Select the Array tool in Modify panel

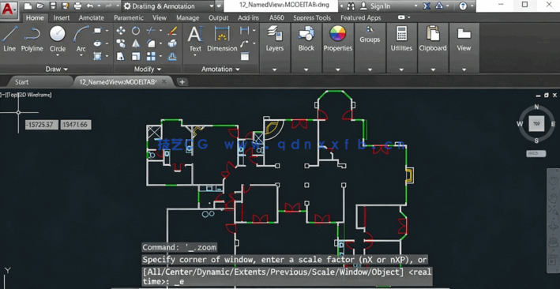point(151,56)
